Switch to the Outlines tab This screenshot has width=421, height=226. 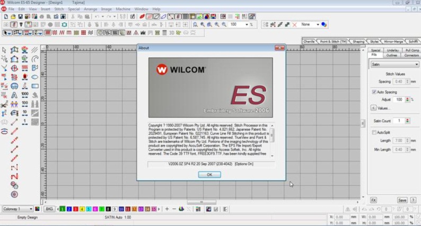coord(392,55)
